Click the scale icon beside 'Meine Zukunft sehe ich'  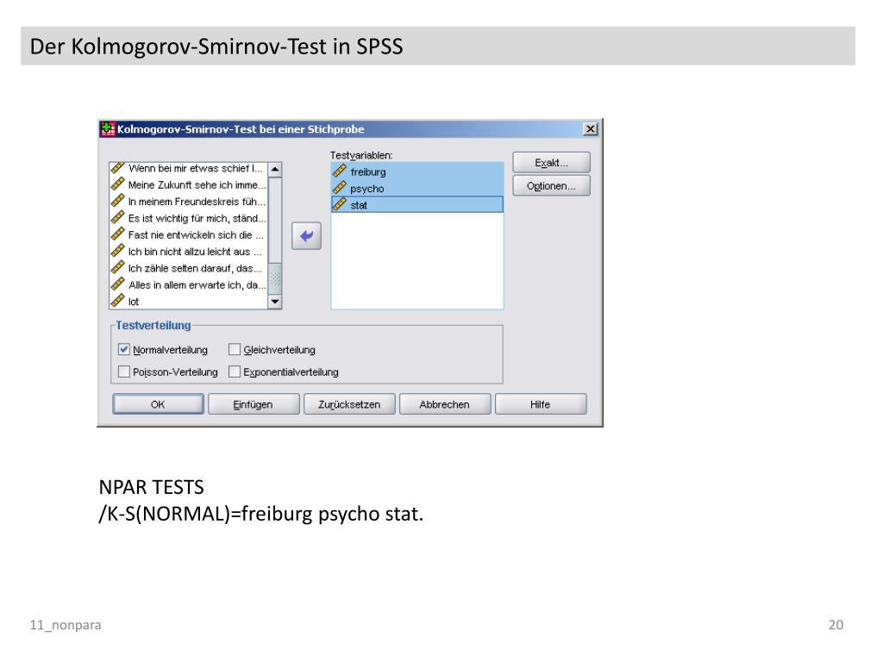pyautogui.click(x=117, y=184)
